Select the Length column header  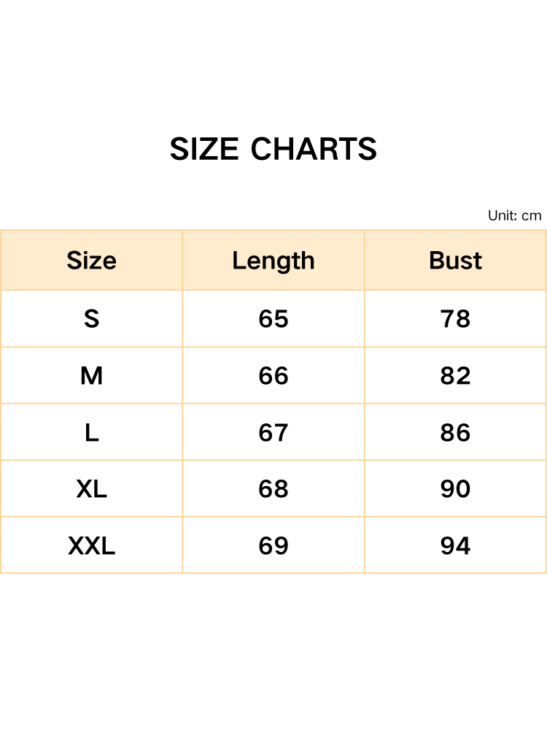click(273, 261)
